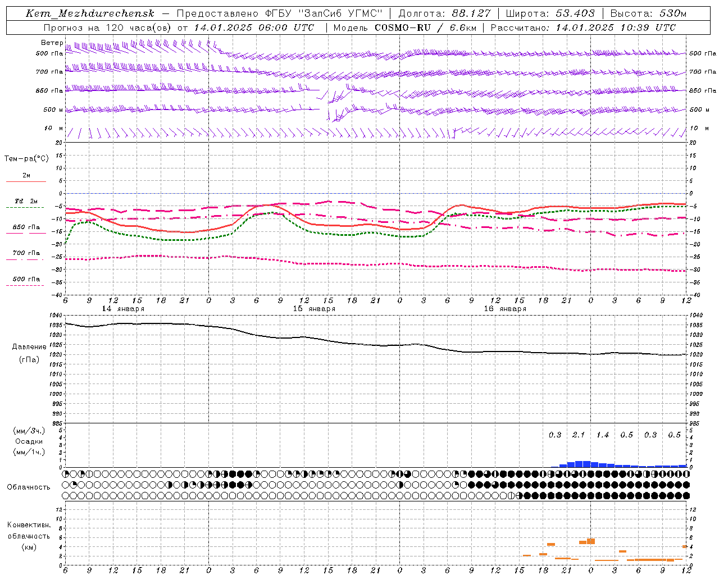This screenshot has height=575, width=719.
Task: Click the Рассчитано: 14.01.2025 10:39 UTC timestamp
Action: click(583, 28)
